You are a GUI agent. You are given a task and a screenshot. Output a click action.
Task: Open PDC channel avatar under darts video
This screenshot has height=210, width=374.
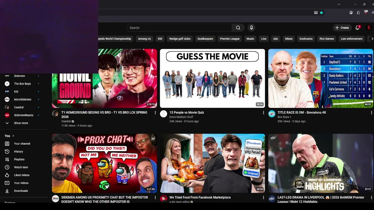tap(272, 199)
